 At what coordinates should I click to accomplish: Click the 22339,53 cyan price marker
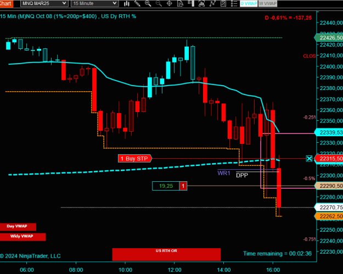tap(329, 132)
